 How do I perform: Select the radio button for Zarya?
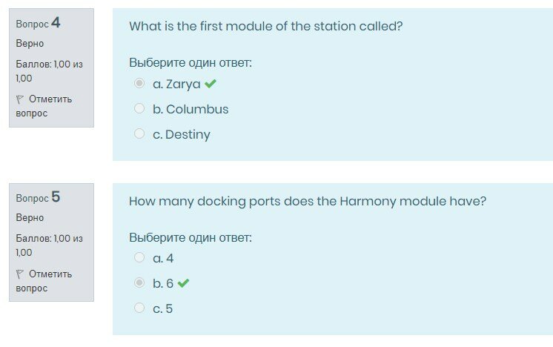(x=139, y=84)
